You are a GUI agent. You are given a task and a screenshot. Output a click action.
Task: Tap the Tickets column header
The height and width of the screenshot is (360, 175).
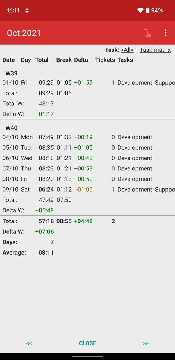click(x=105, y=60)
